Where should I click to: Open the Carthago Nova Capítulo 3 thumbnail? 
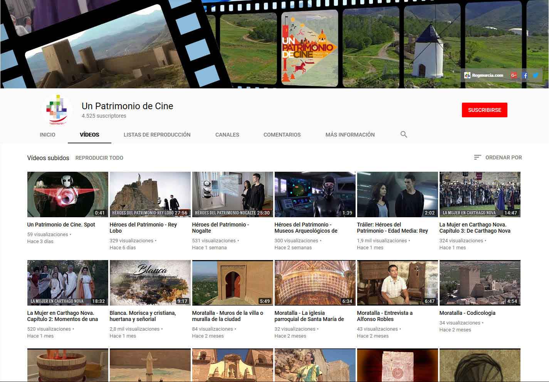click(480, 194)
